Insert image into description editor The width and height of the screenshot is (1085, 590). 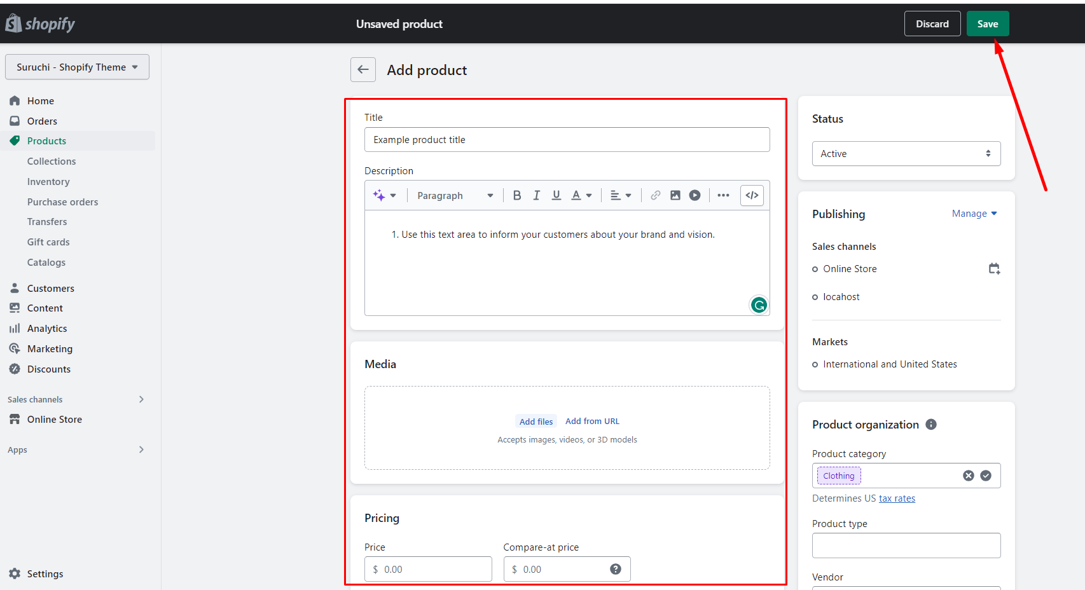(675, 196)
